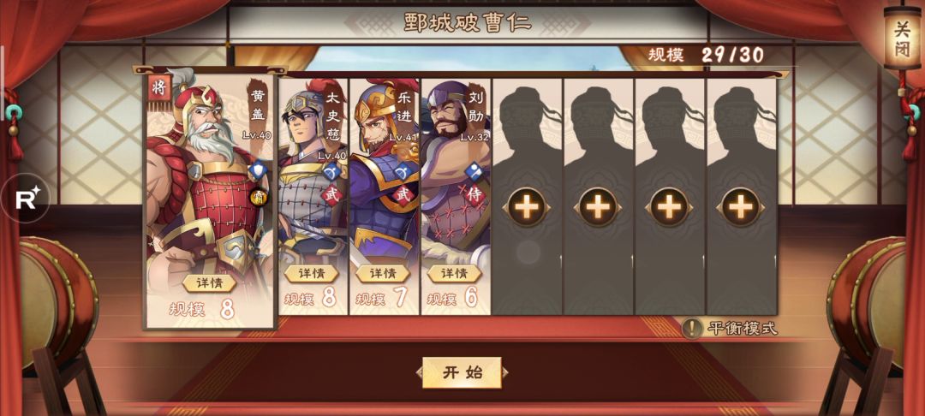
Task: Open 详情 details for 刘勋
Action: (x=454, y=273)
